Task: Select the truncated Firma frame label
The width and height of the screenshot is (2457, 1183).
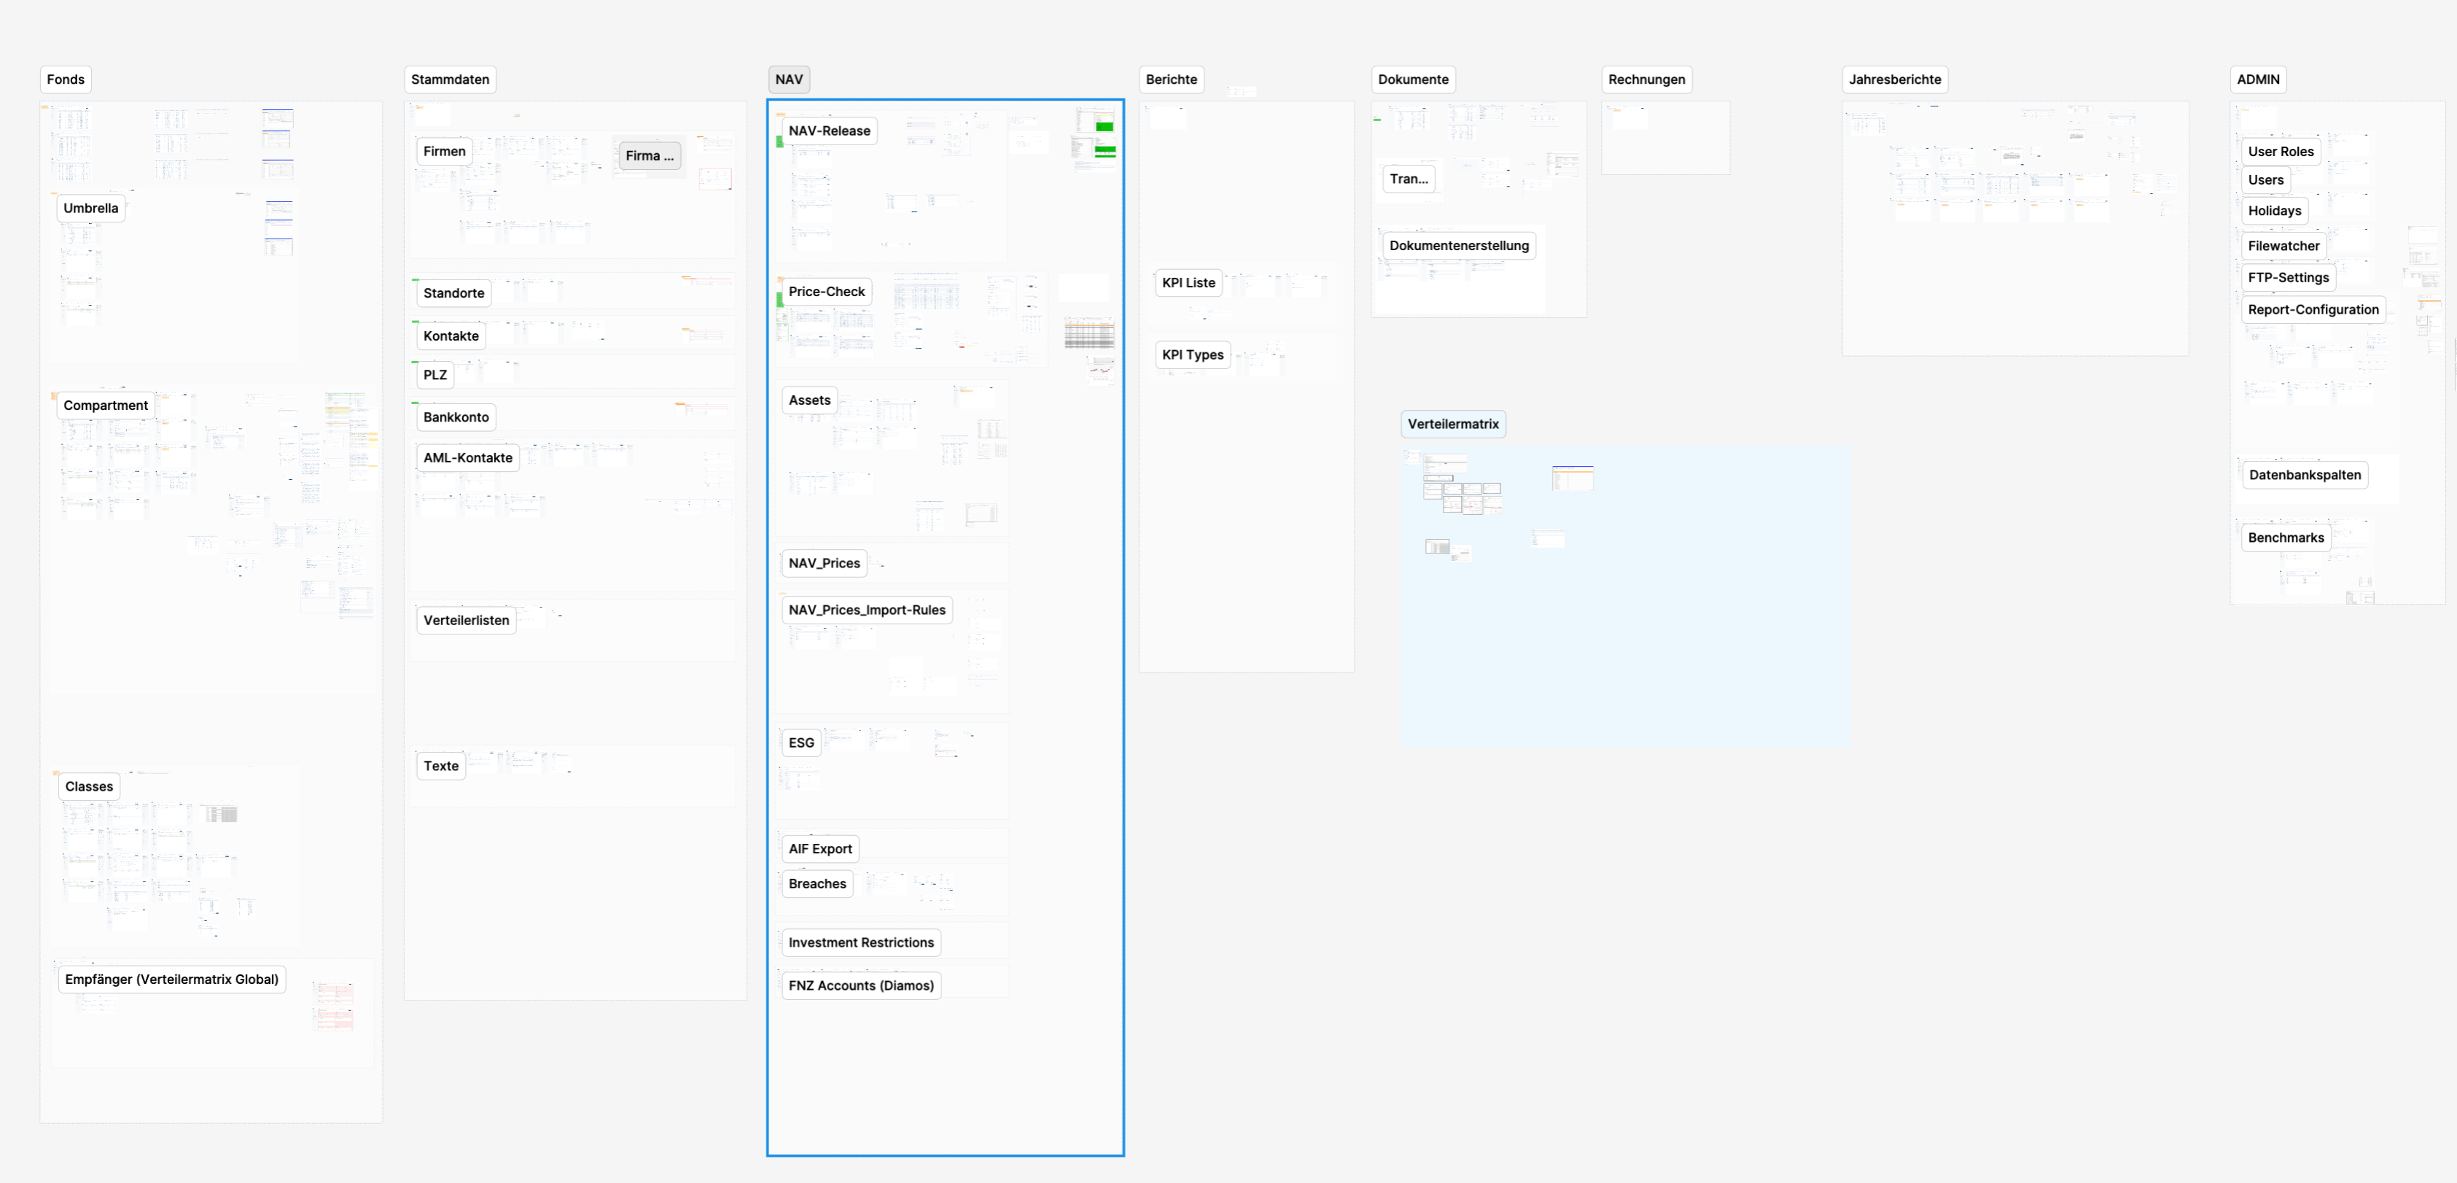Action: coord(649,155)
